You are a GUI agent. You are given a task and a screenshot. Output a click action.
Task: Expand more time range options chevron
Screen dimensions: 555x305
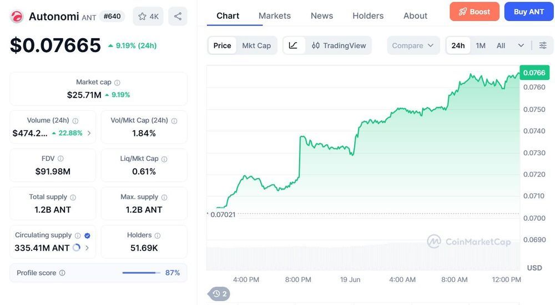[x=521, y=45]
